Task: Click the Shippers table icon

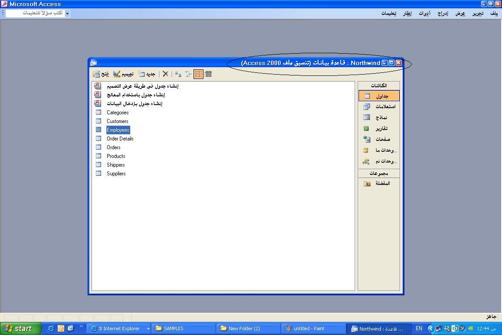Action: [98, 164]
